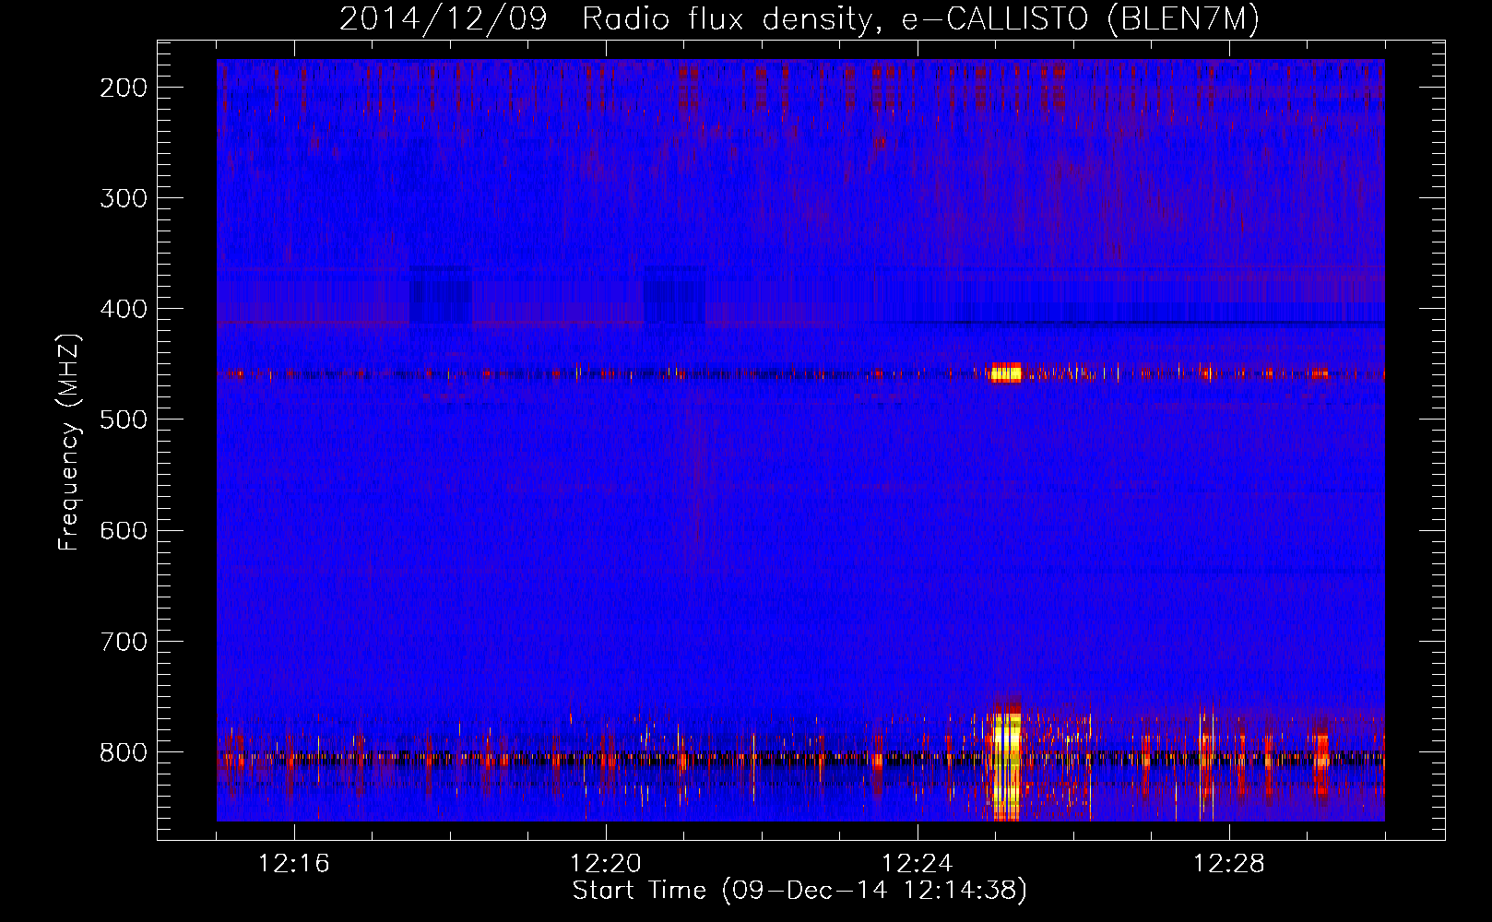Click the "Frequency (MHZ)" axis label
Viewport: 1492px width, 922px height.
69,442
